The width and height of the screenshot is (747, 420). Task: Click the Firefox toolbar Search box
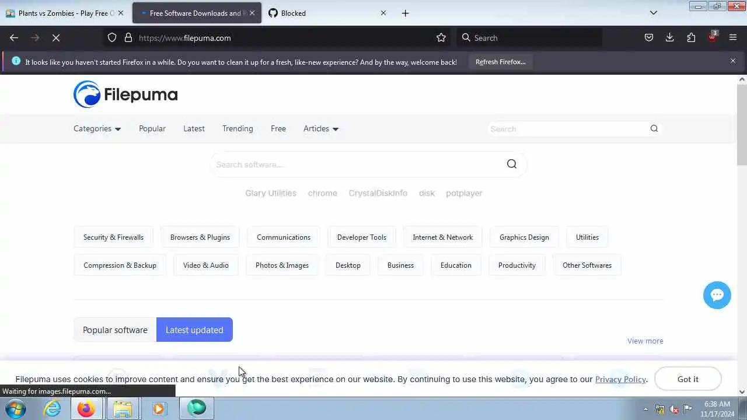529,38
